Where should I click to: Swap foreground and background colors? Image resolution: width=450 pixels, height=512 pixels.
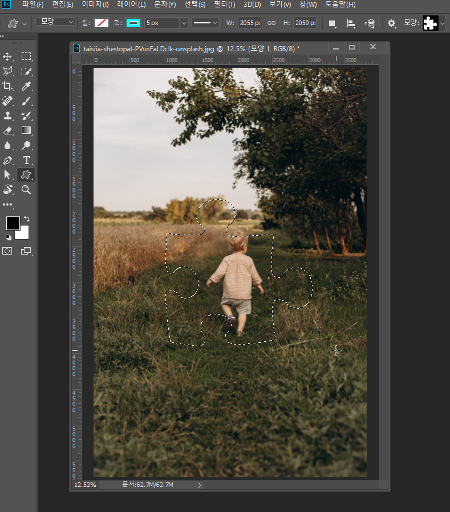(x=27, y=219)
